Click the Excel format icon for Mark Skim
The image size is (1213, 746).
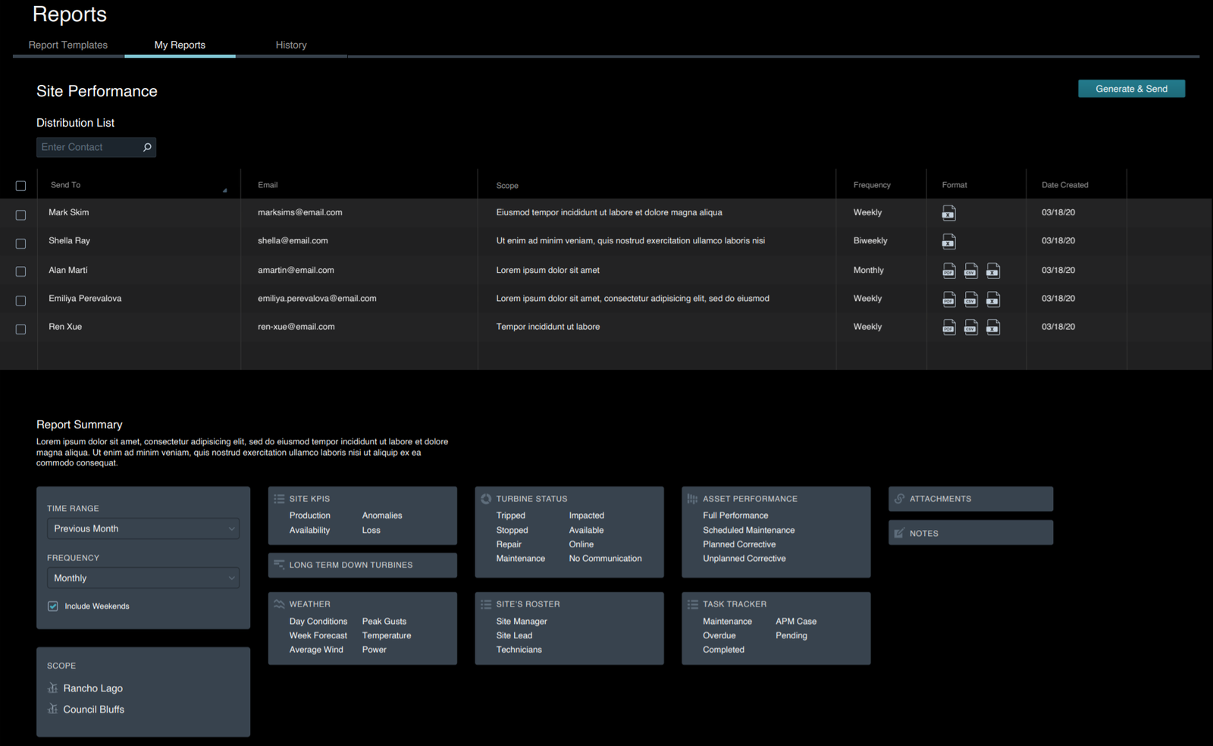948,213
